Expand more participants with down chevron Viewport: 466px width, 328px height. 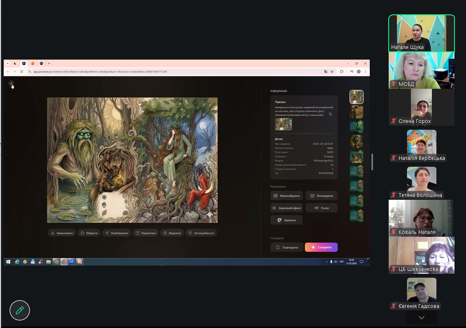pyautogui.click(x=421, y=318)
